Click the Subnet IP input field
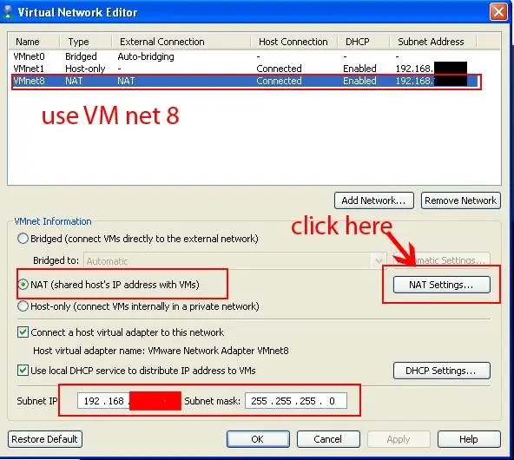 (x=129, y=401)
